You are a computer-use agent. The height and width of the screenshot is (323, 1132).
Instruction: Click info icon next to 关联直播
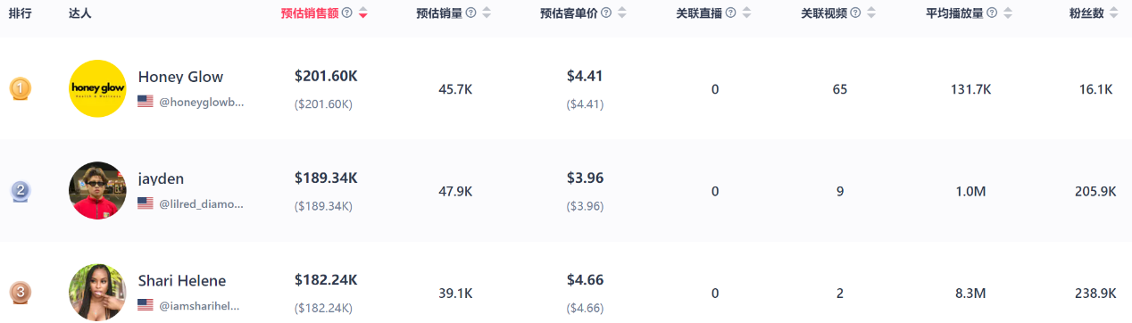[731, 13]
